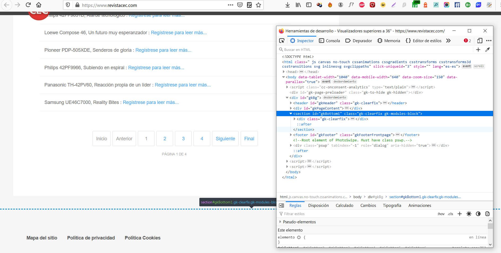Go to pagination page 2
The height and width of the screenshot is (253, 501).
pos(165,138)
